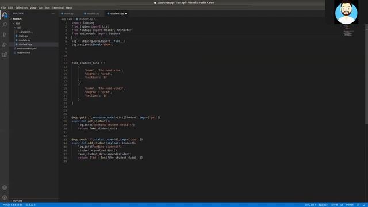Click the import logging line

(83, 23)
